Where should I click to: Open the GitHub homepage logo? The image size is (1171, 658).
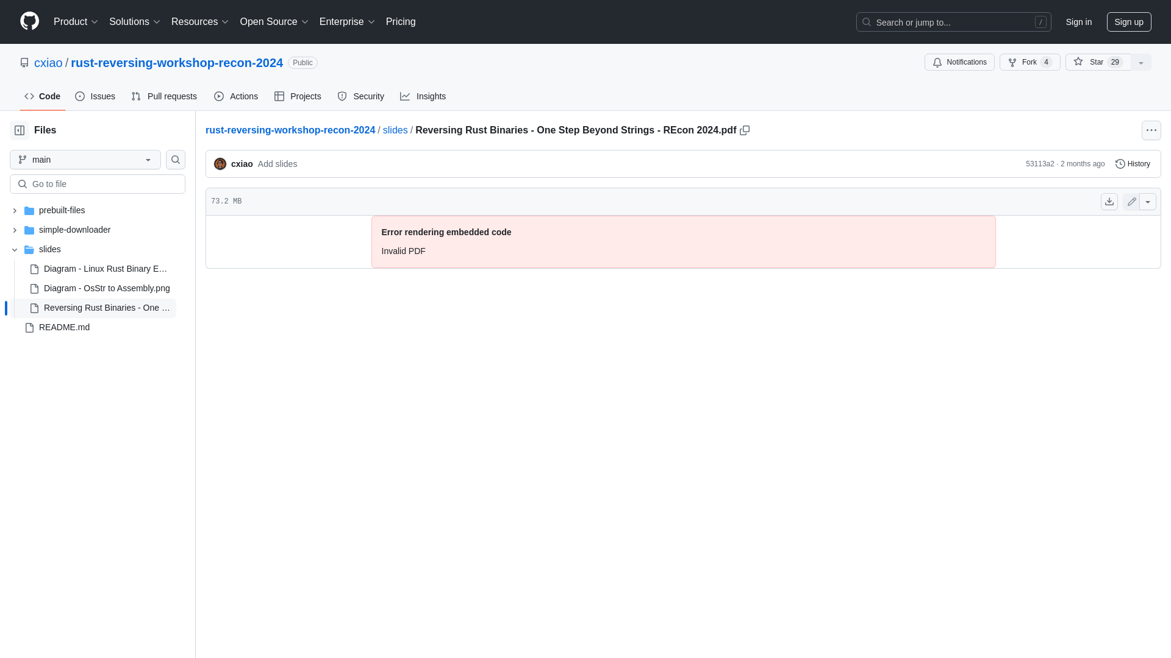29,21
